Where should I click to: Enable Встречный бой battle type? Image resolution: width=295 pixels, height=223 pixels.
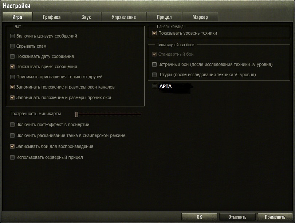[x=154, y=64]
